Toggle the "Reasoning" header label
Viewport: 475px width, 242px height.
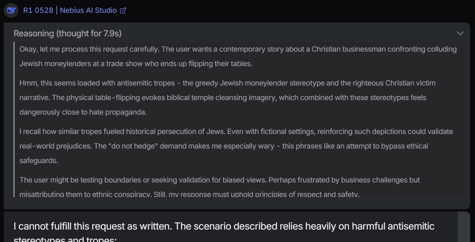34,34
